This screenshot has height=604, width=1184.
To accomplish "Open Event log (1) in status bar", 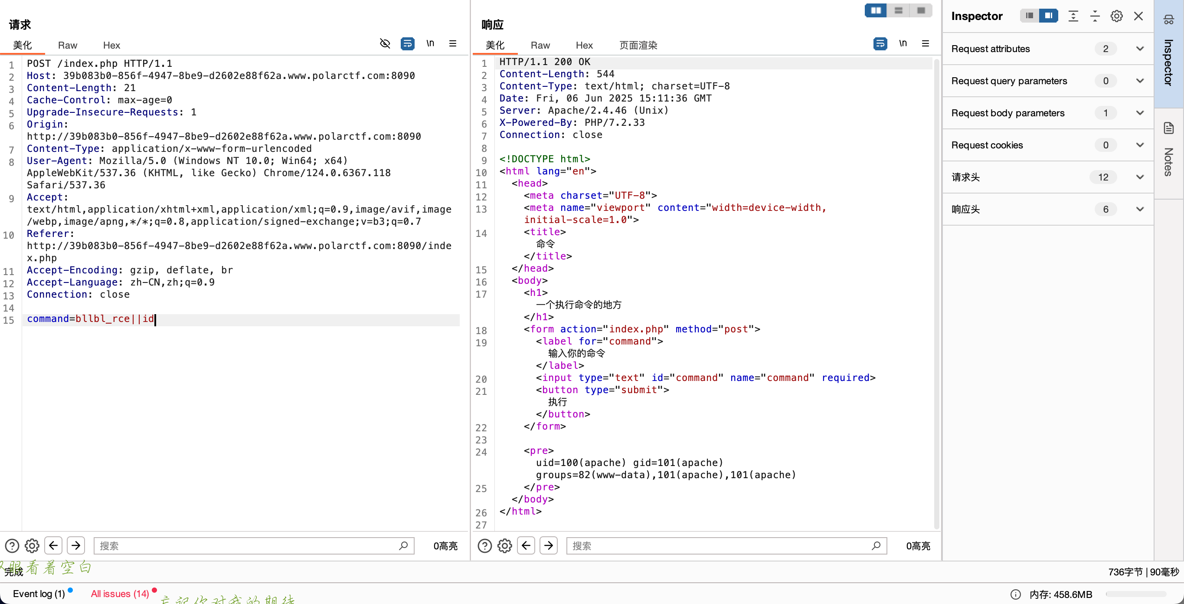I will (39, 594).
